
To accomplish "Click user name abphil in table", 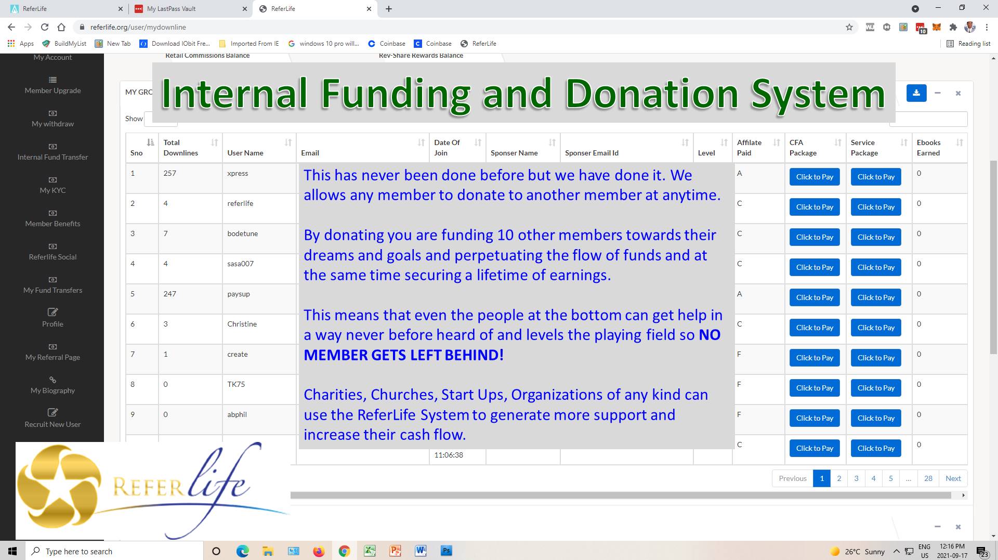I will pos(237,414).
